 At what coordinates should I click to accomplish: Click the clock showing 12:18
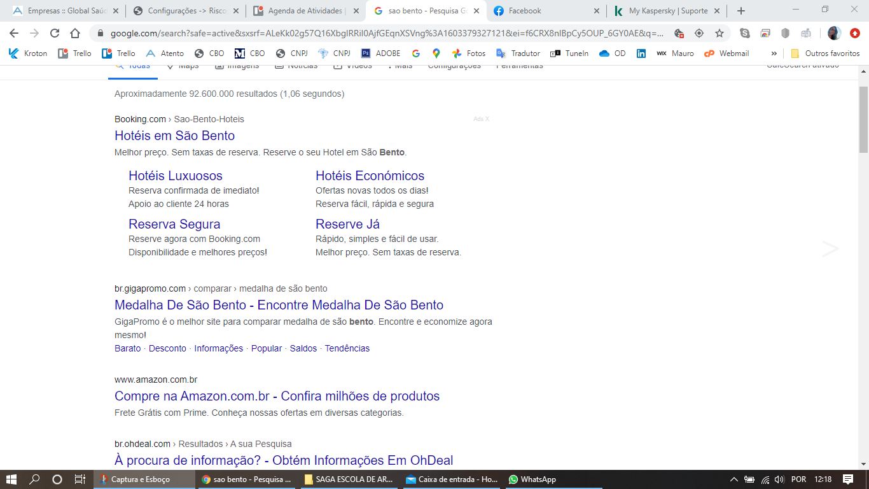pyautogui.click(x=823, y=479)
